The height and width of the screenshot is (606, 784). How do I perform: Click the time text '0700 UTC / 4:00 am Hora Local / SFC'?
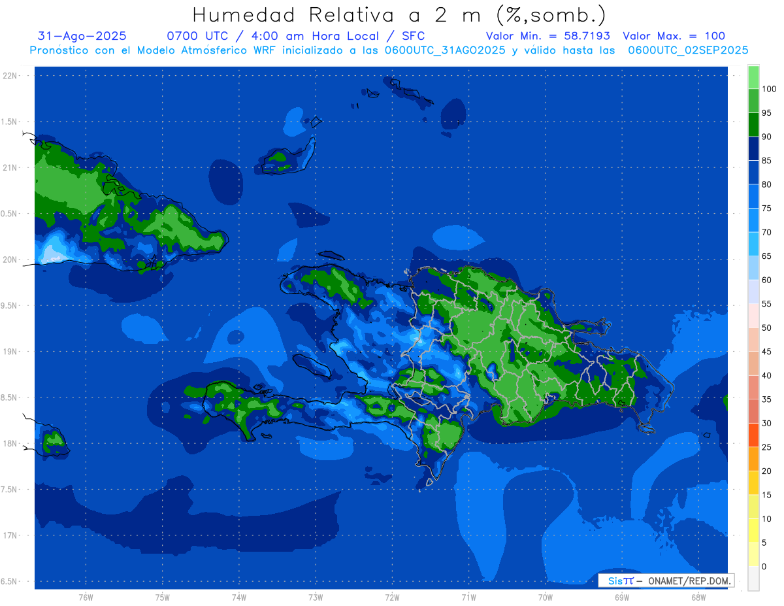pos(296,36)
